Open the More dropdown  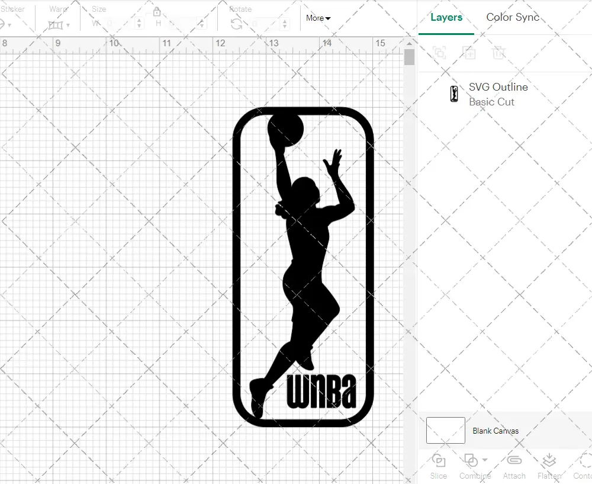click(318, 18)
